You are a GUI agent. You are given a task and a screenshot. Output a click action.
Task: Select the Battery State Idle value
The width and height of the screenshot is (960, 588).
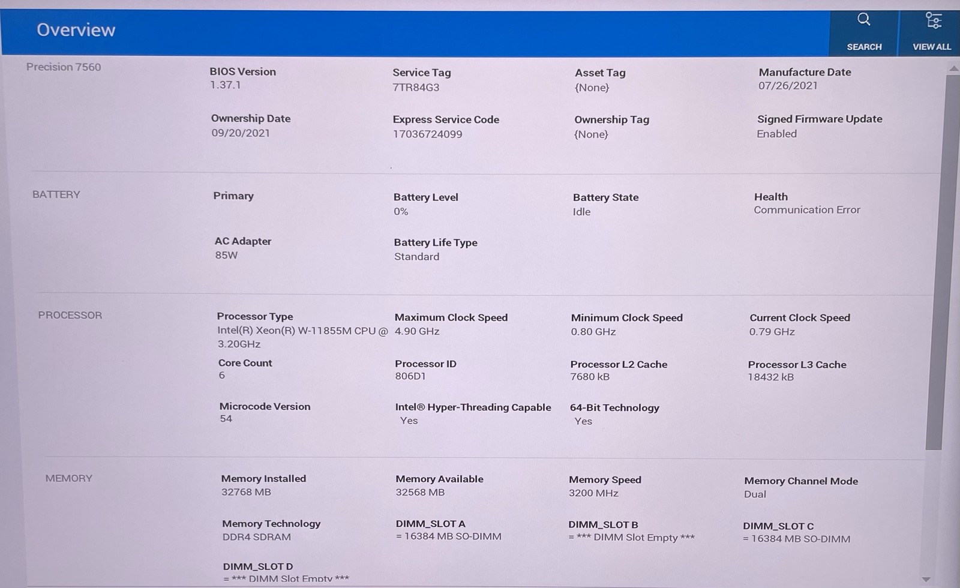pos(581,212)
